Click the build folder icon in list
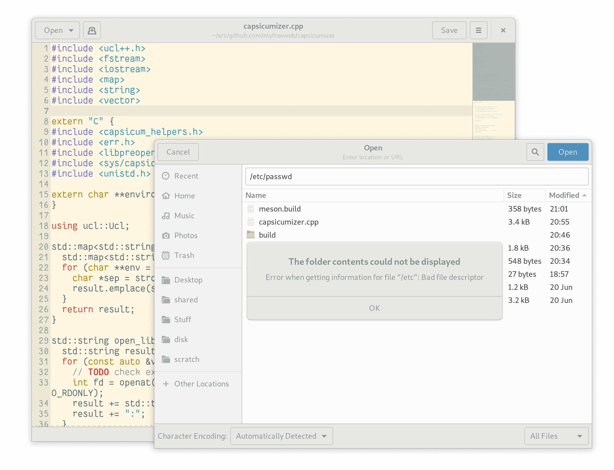Image resolution: width=614 pixels, height=470 pixels. click(x=251, y=235)
